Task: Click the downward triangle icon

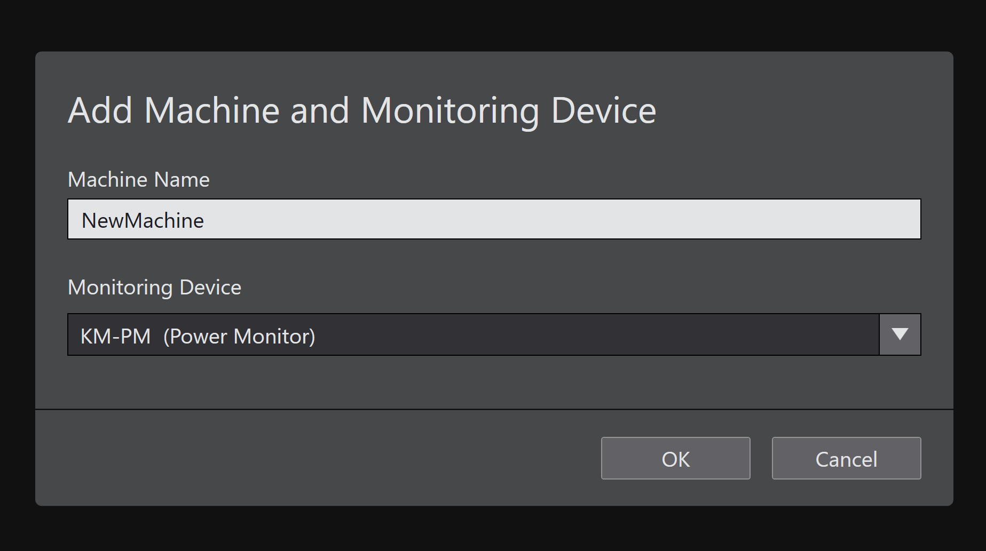Action: click(900, 334)
